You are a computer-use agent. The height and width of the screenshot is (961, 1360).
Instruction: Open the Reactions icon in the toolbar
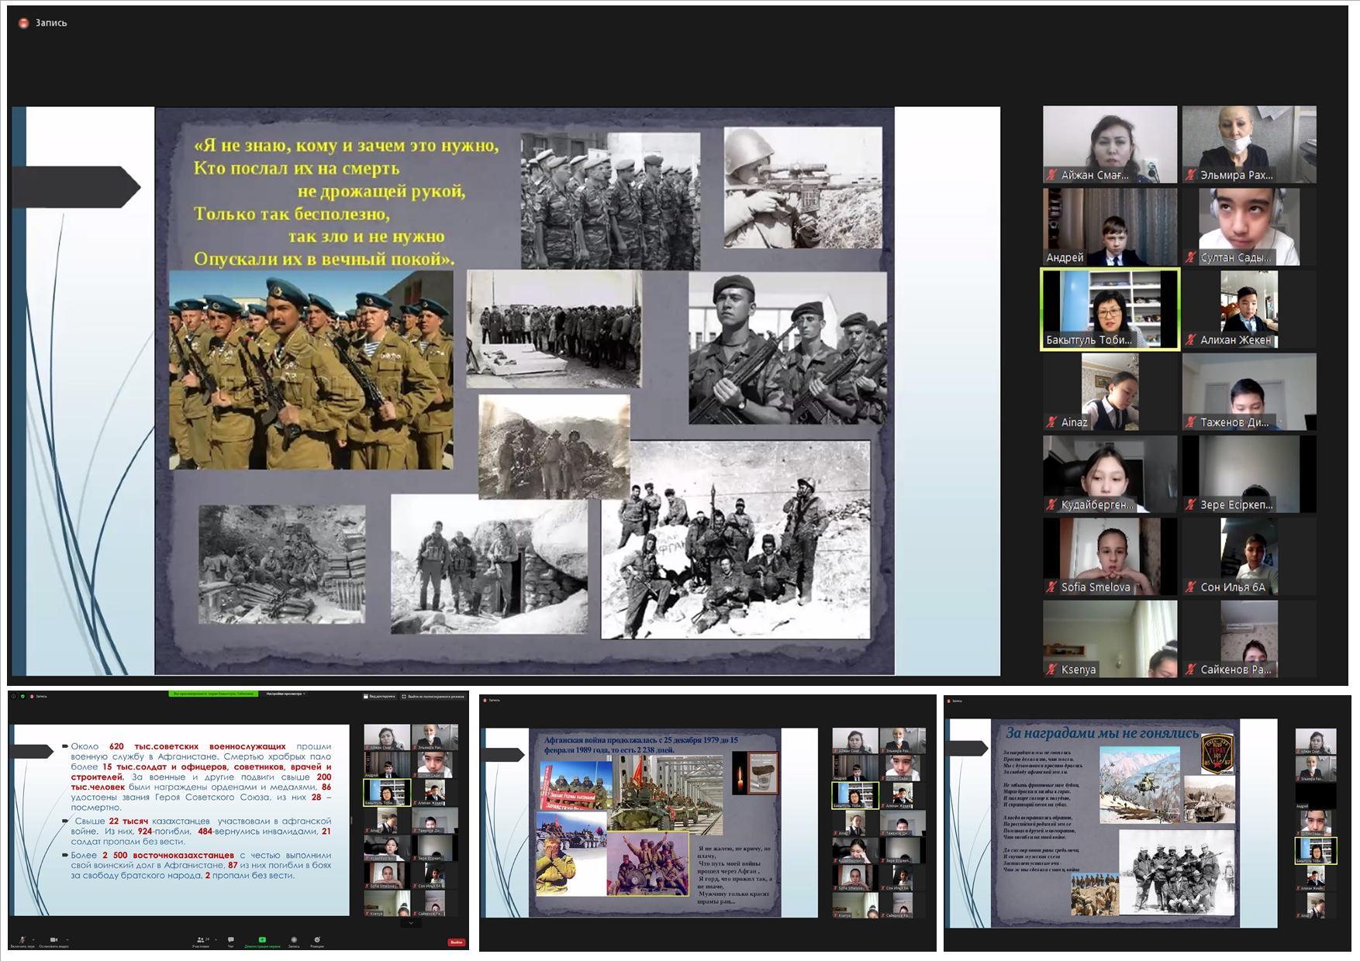click(x=317, y=940)
